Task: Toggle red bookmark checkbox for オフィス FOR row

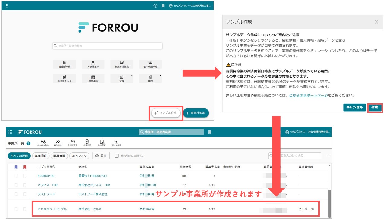Action: pyautogui.click(x=25, y=185)
